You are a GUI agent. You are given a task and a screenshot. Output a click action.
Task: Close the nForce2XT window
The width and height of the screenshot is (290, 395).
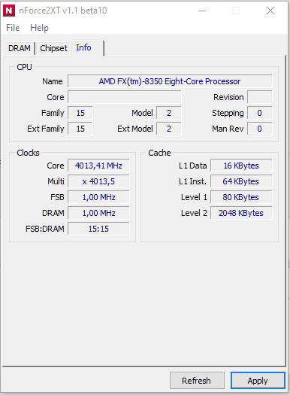(x=270, y=11)
